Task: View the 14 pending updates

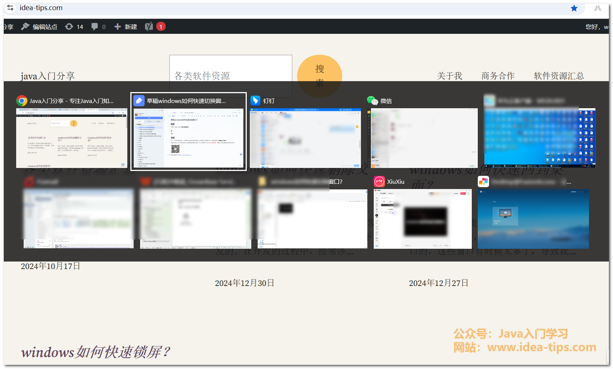Action: [x=74, y=27]
